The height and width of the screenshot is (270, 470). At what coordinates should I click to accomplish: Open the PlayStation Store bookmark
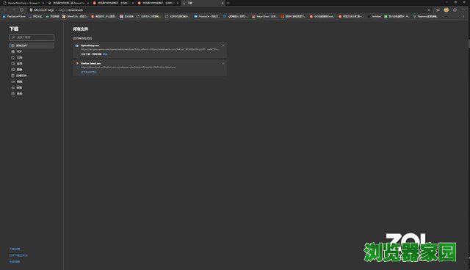coord(14,16)
